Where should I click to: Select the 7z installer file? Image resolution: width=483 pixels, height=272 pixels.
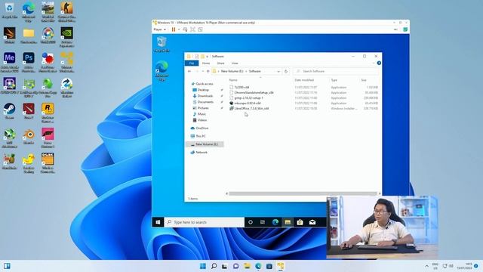point(241,88)
